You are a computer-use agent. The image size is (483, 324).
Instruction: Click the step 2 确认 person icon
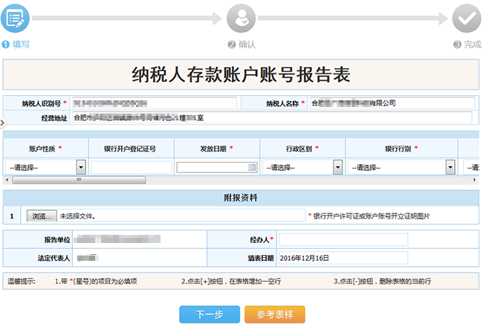click(x=240, y=16)
